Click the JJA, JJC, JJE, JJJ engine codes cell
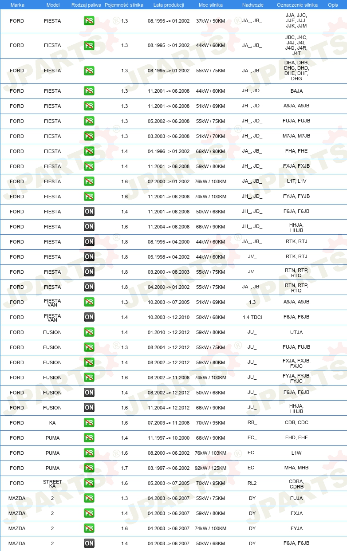Image resolution: width=347 pixels, height=551 pixels. pos(296,21)
